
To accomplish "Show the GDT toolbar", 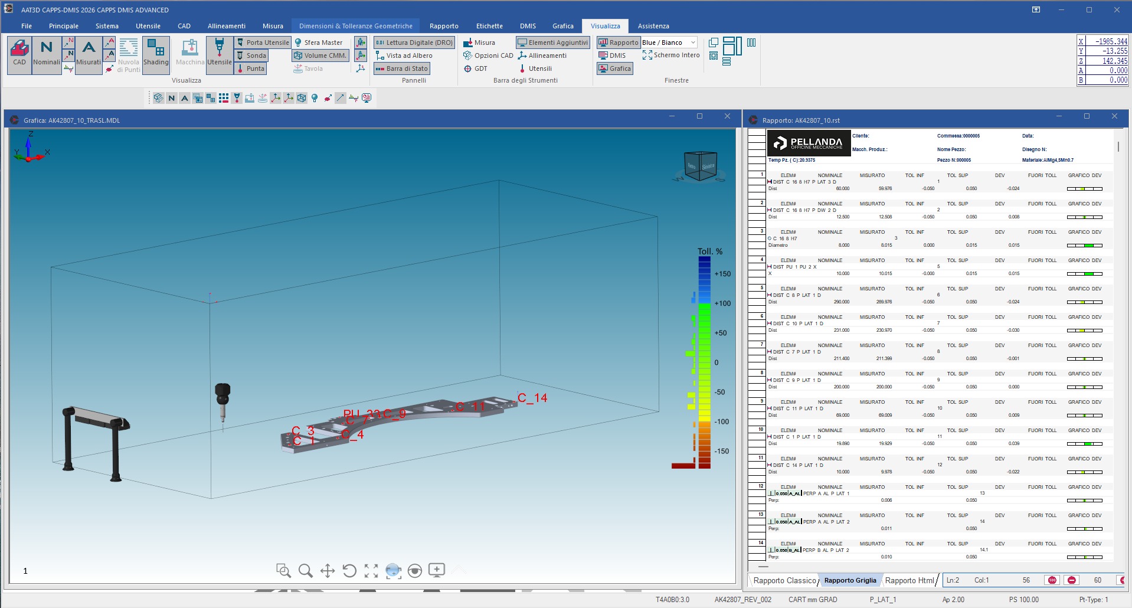I will click(x=476, y=68).
